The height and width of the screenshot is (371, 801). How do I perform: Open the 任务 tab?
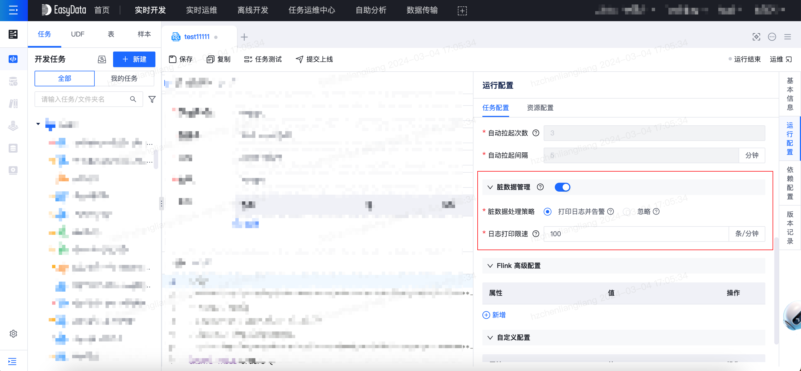coord(45,34)
